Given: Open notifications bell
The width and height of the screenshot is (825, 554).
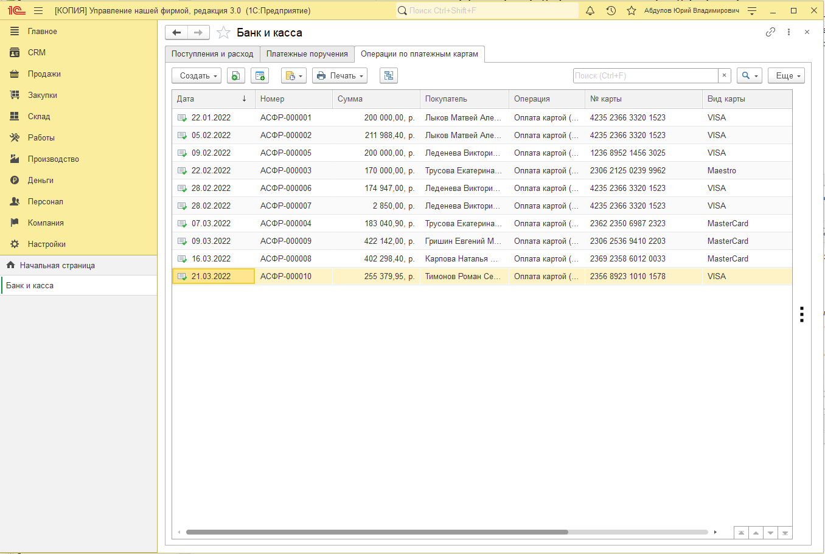Looking at the screenshot, I should pos(590,10).
